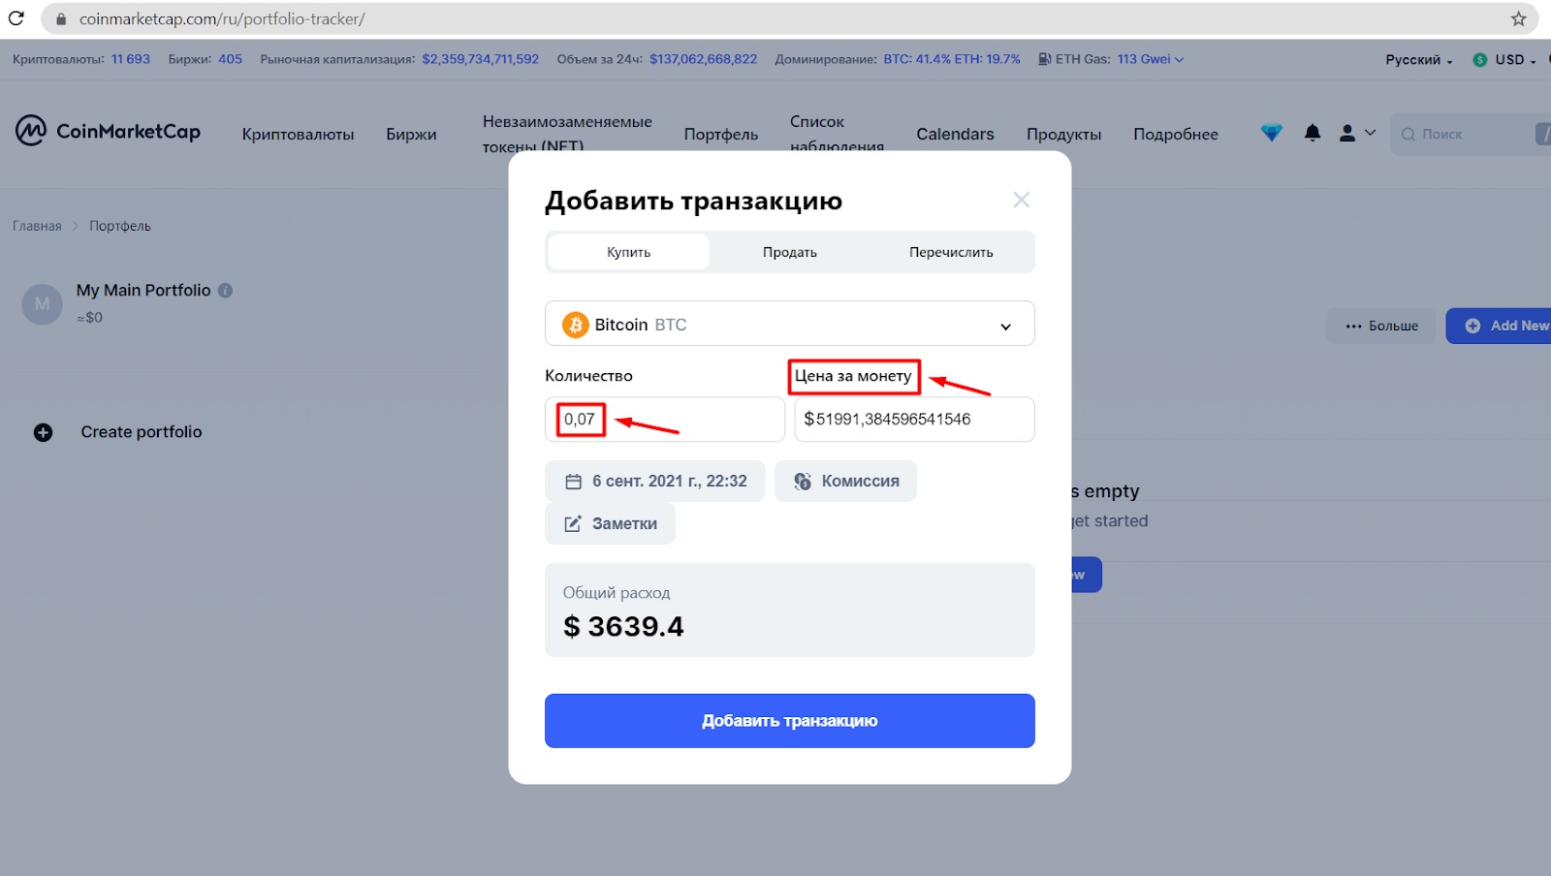Select the Купить tab
This screenshot has width=1551, height=876.
(628, 252)
